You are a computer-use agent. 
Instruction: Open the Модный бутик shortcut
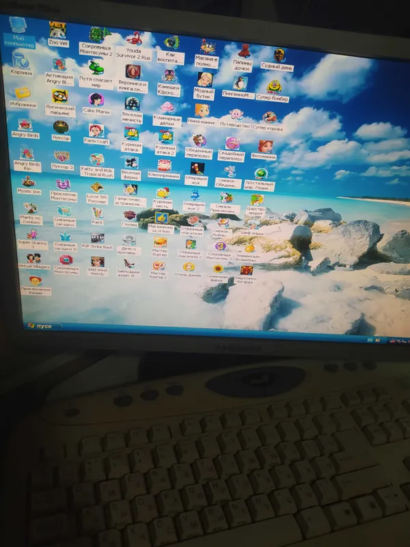tap(204, 86)
